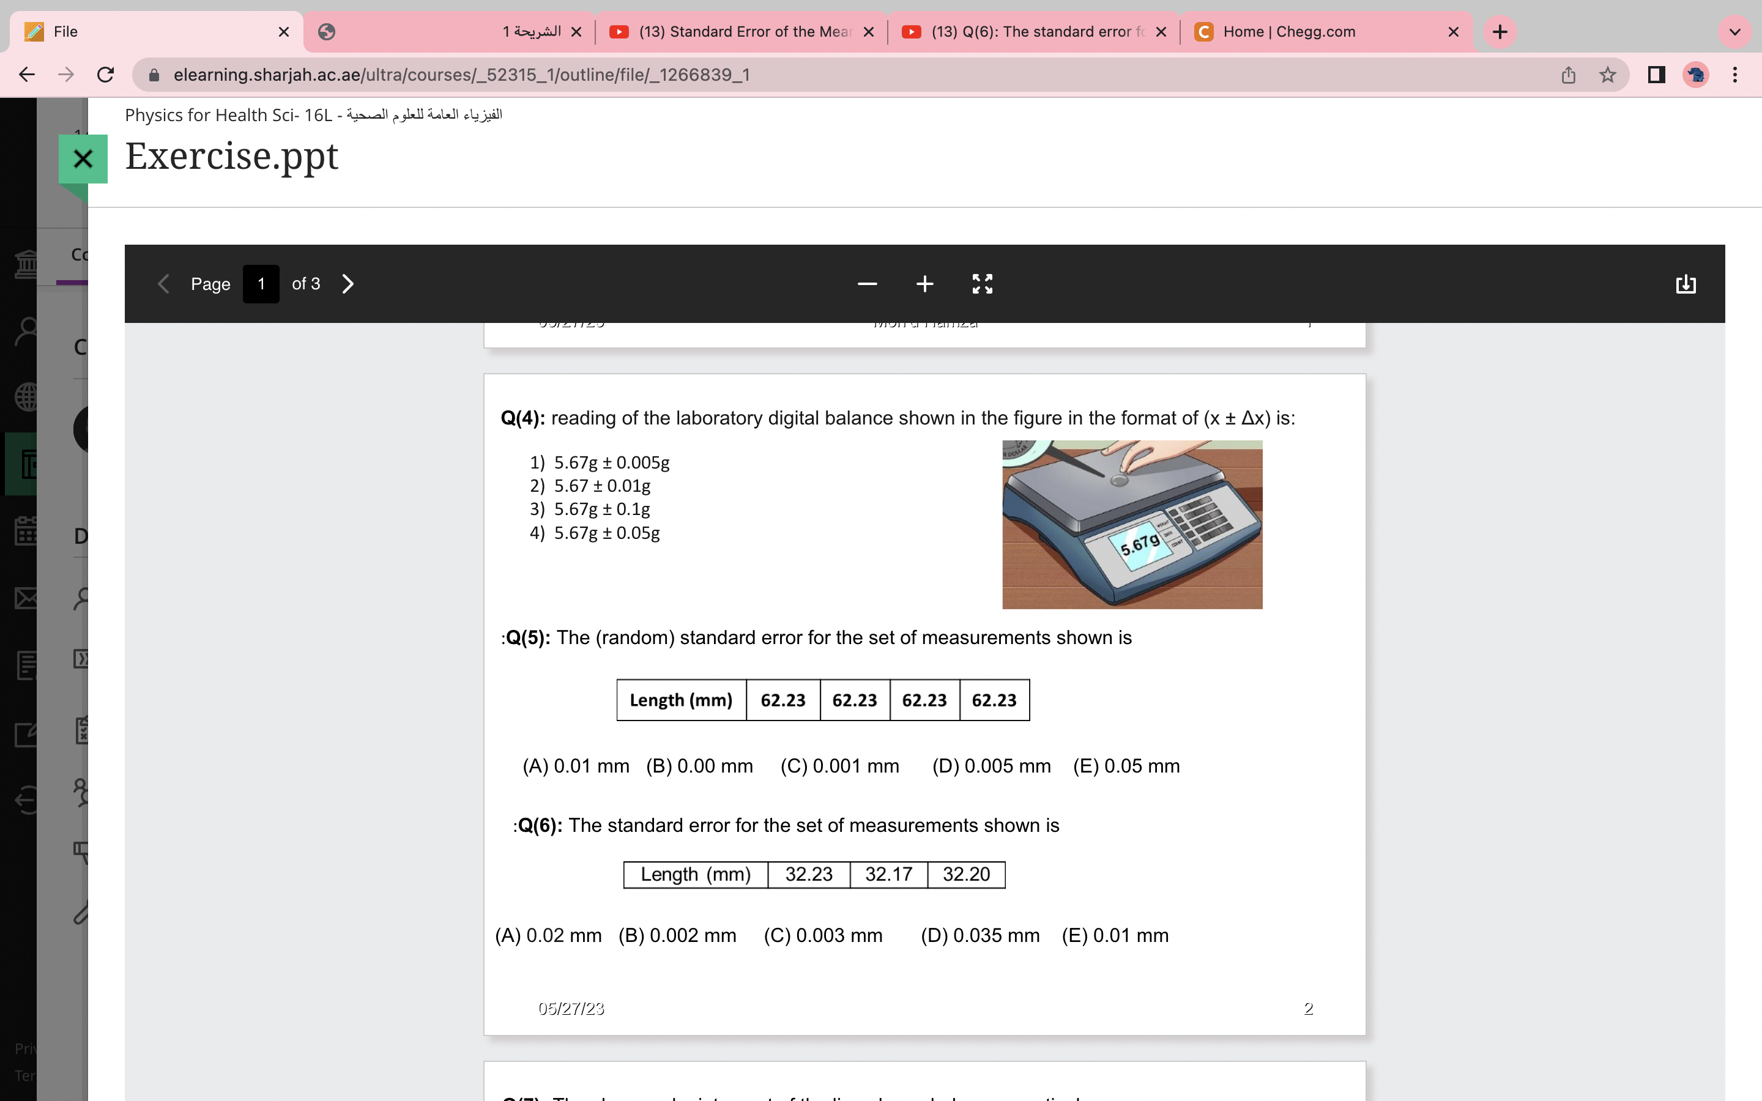
Task: Bookmark this page with the star icon
Action: click(x=1607, y=74)
